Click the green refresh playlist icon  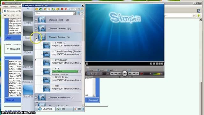[40, 9]
